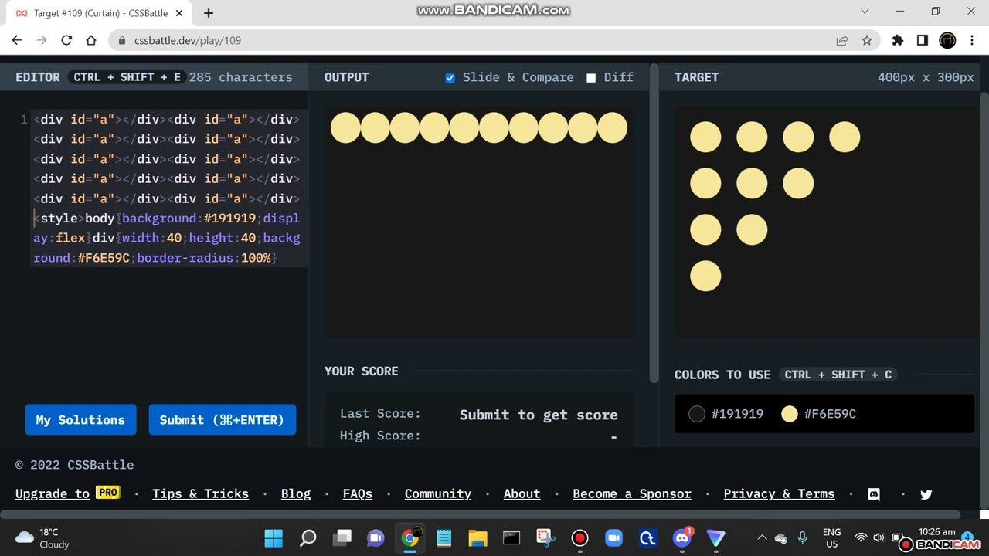989x556 pixels.
Task: Open the My Solutions button
Action: (80, 419)
